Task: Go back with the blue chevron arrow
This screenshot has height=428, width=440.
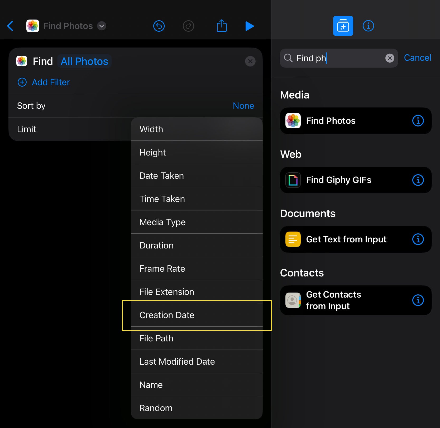Action: pos(10,26)
